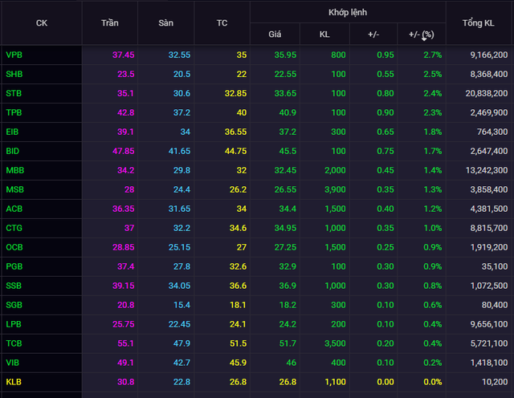Click MSB matched volume 3,900
514x398 pixels.
(335, 189)
